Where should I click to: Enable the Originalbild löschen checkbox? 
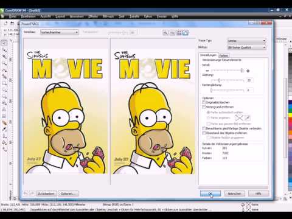coord(204,102)
